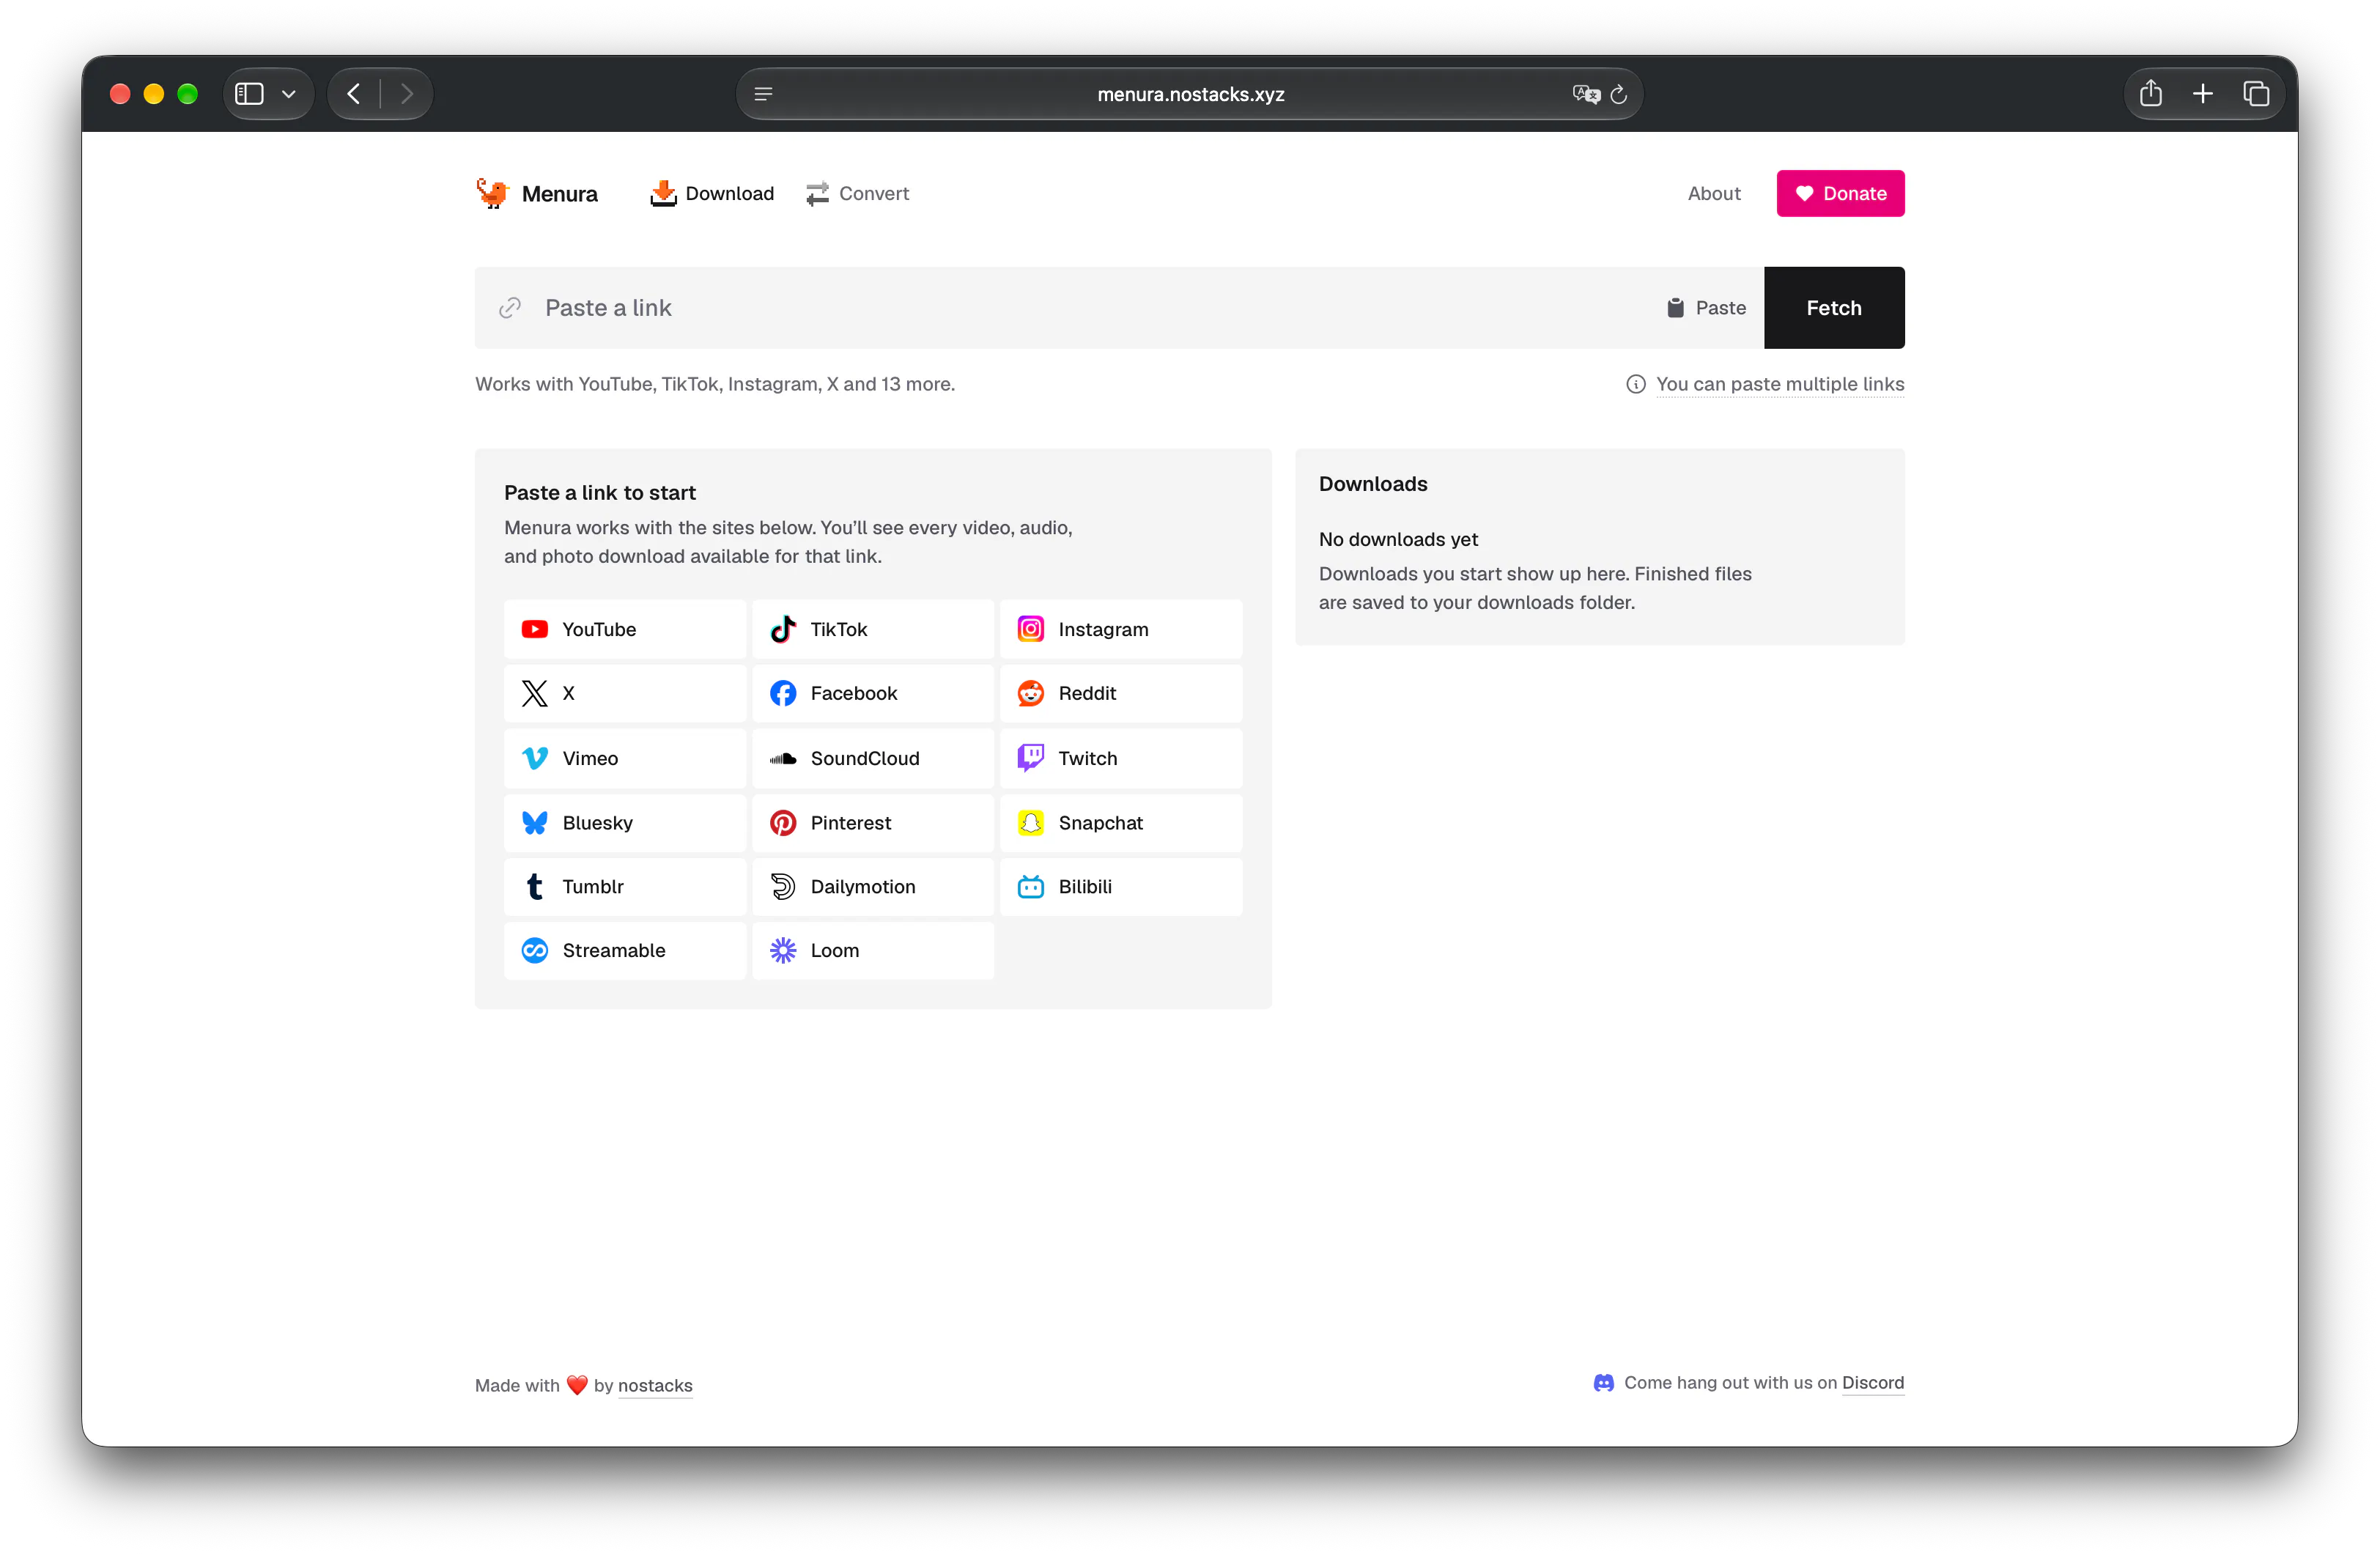Click the pink Donate button
Image resolution: width=2380 pixels, height=1555 pixels.
coord(1840,193)
